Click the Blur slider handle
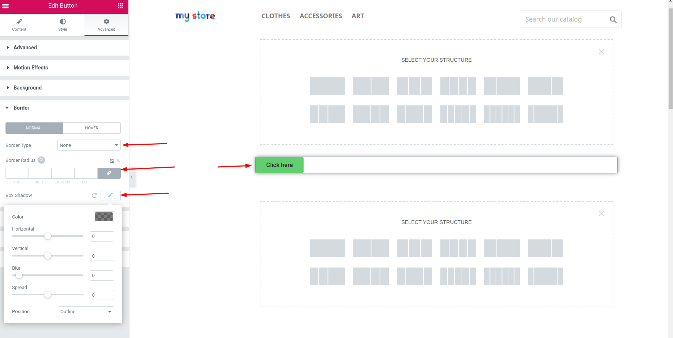The width and height of the screenshot is (673, 338). coord(19,275)
